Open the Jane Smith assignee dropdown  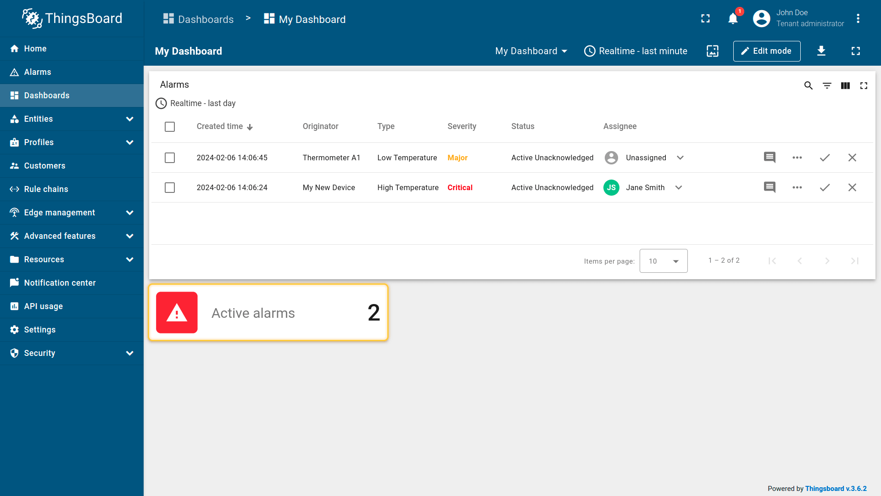click(x=679, y=187)
